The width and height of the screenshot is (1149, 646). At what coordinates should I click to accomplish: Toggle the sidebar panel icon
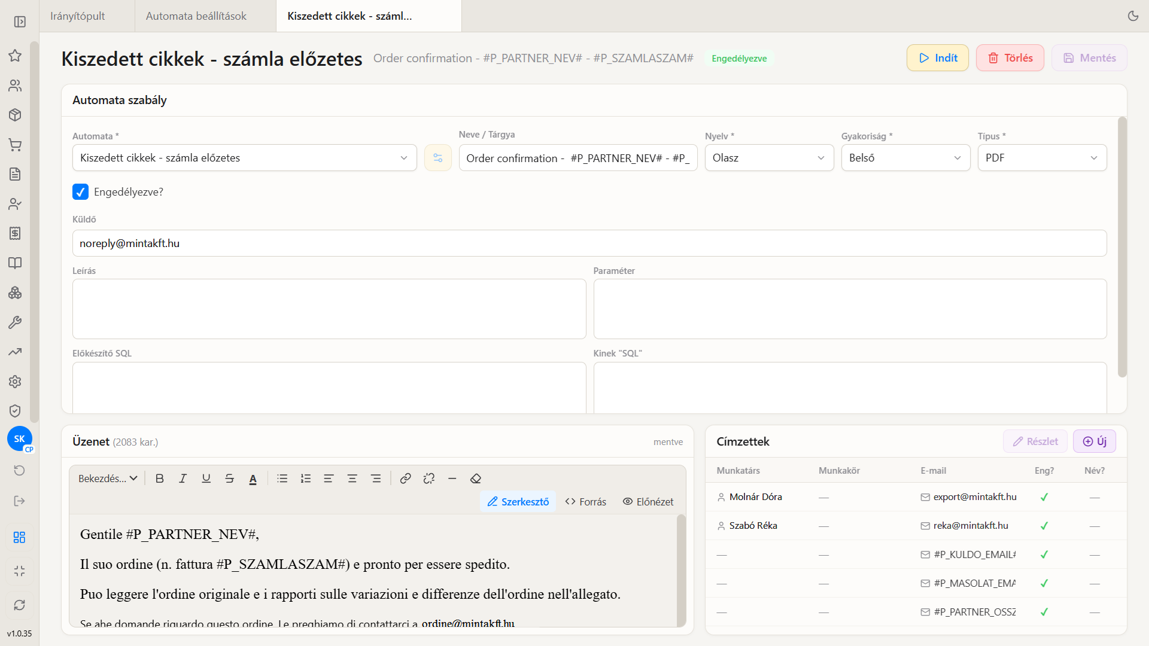20,22
